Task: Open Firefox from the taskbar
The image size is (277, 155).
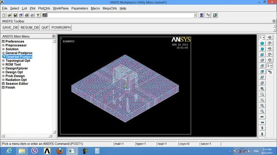Action: 60,151
